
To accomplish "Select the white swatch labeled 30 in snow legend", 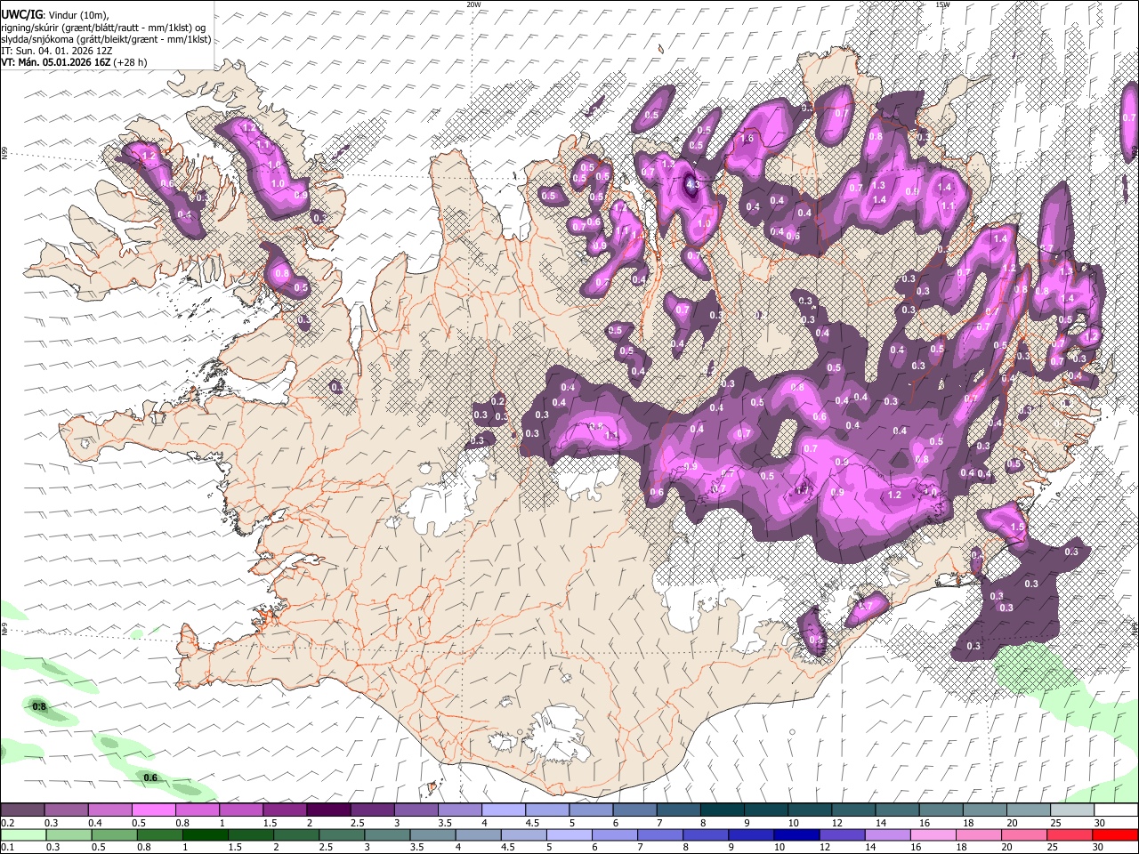I will click(x=1116, y=810).
